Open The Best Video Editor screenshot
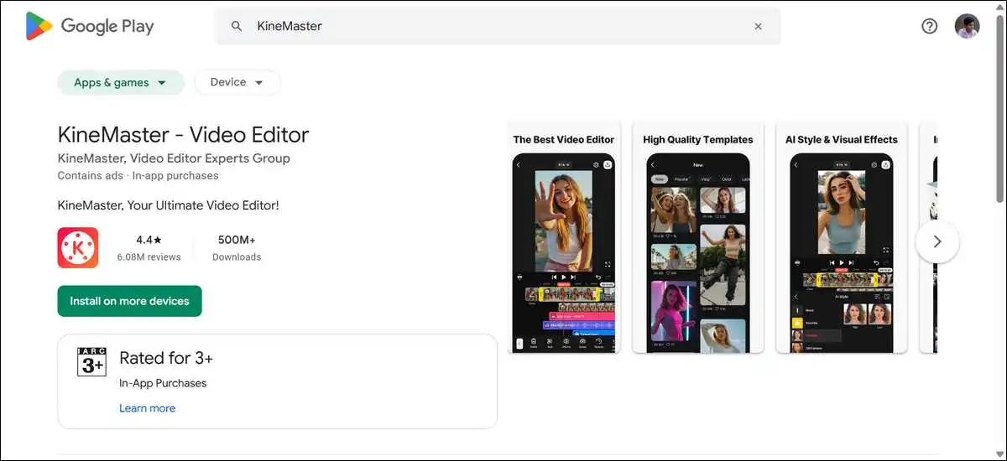The width and height of the screenshot is (1007, 461). click(x=564, y=237)
